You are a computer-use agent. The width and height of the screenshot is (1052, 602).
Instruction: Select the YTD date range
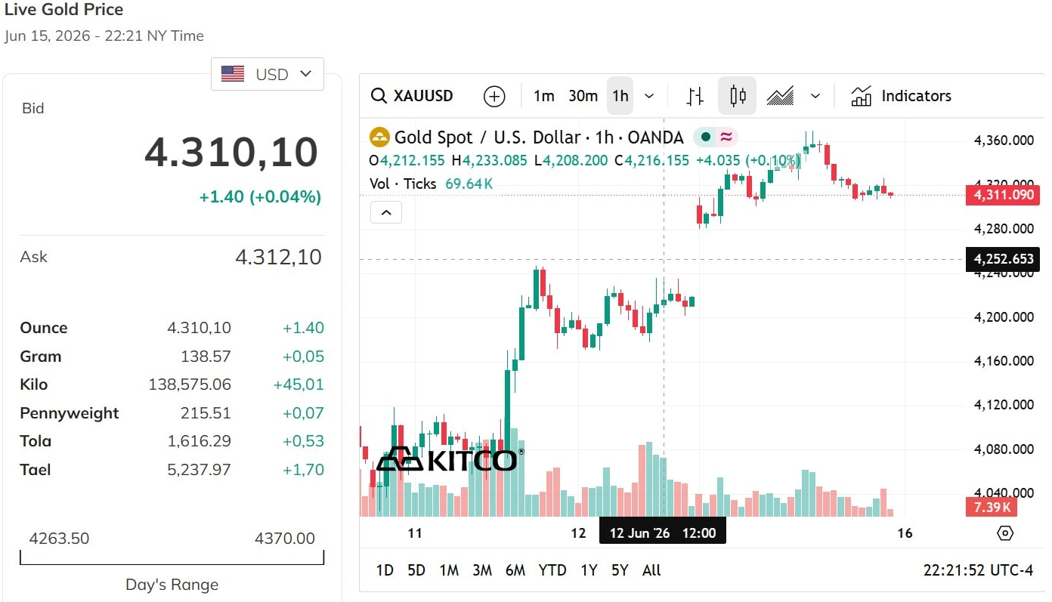[x=552, y=570]
